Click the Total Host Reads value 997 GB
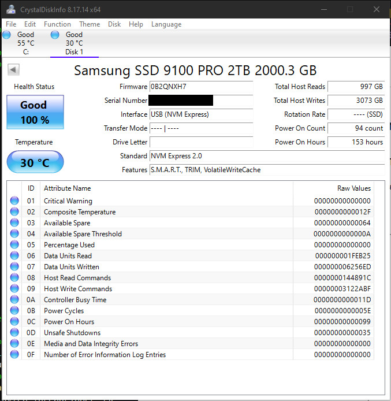391x401 pixels. click(x=356, y=87)
